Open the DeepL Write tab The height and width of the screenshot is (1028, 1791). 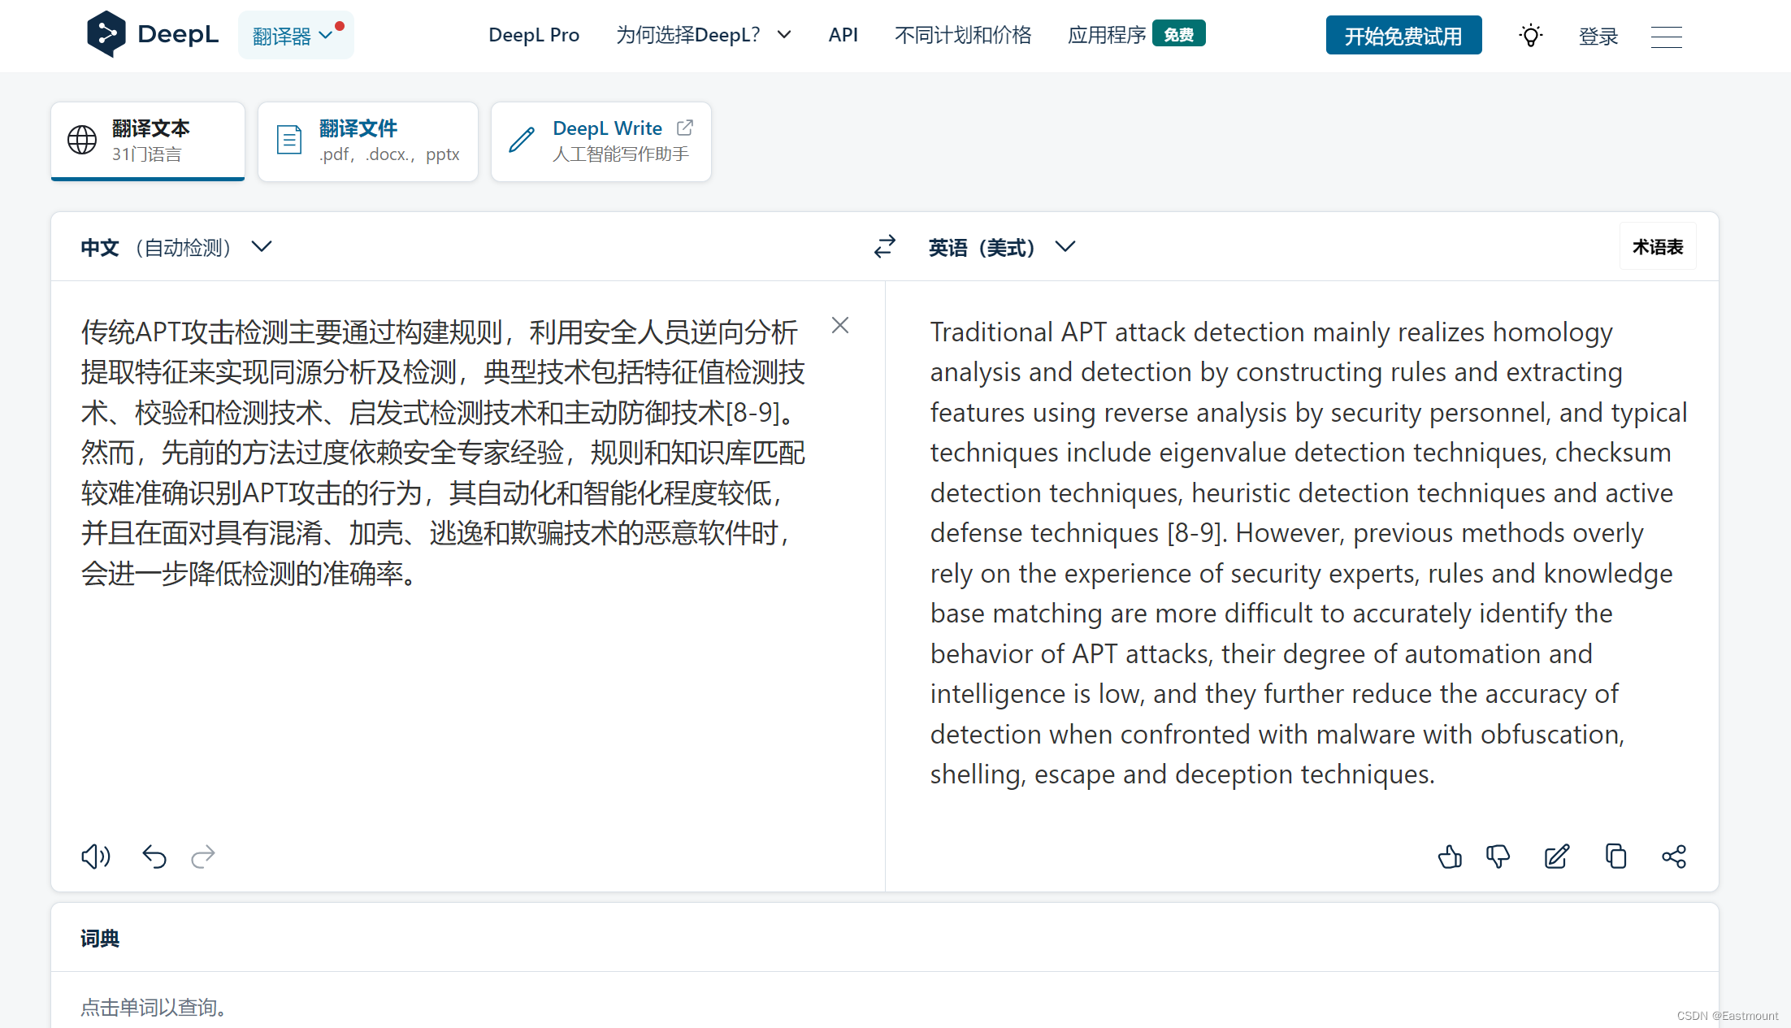(601, 141)
